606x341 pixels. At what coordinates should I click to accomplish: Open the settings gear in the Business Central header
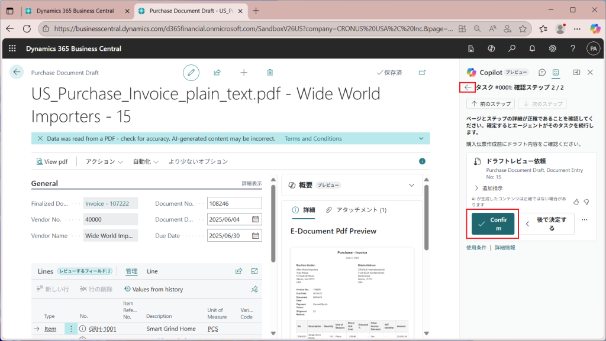[x=553, y=48]
